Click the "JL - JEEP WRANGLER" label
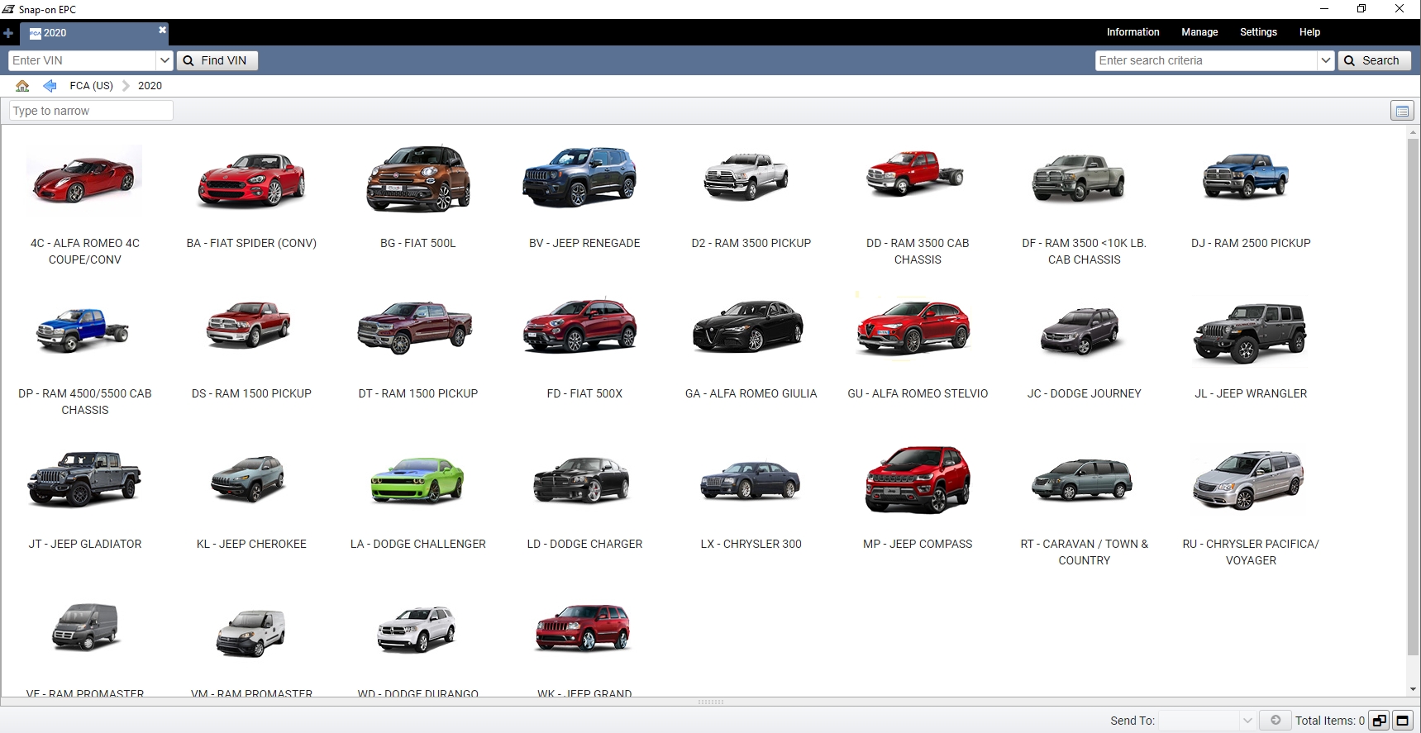The width and height of the screenshot is (1421, 733). pyautogui.click(x=1251, y=393)
